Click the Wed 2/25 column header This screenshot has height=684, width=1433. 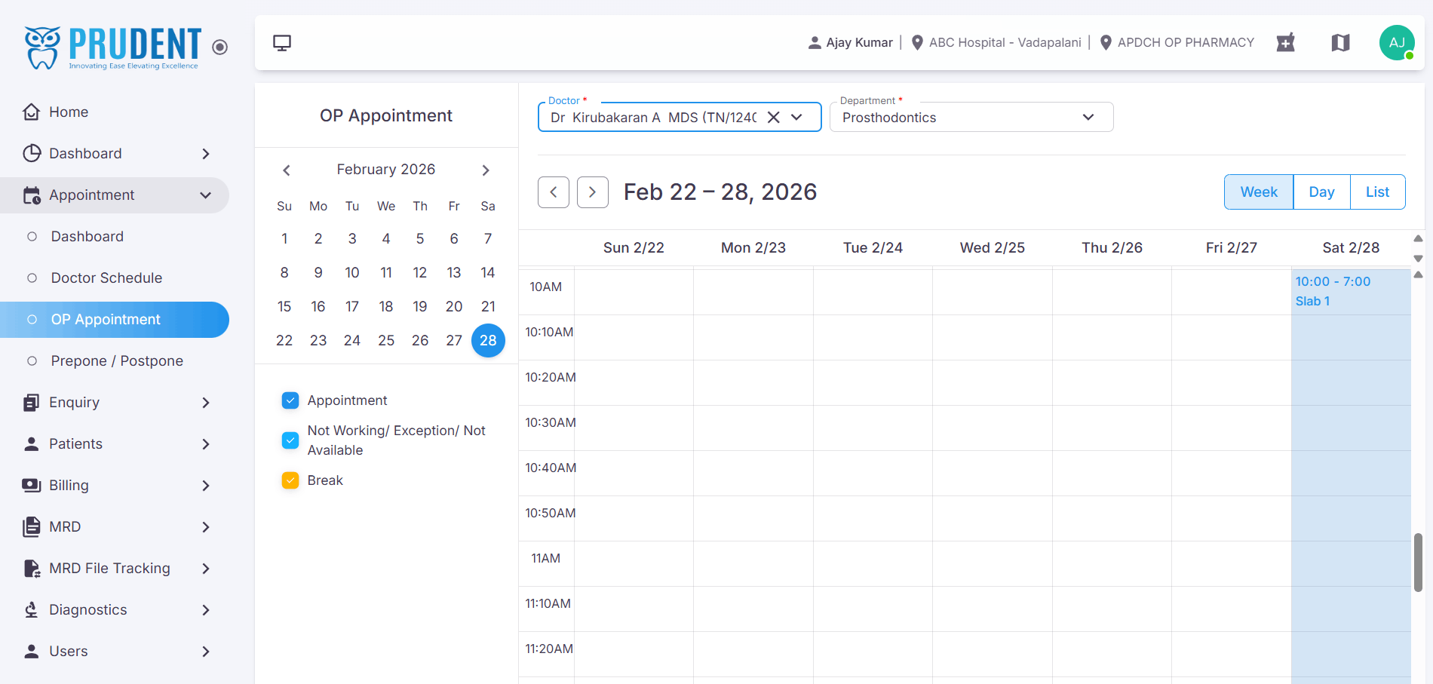[992, 248]
